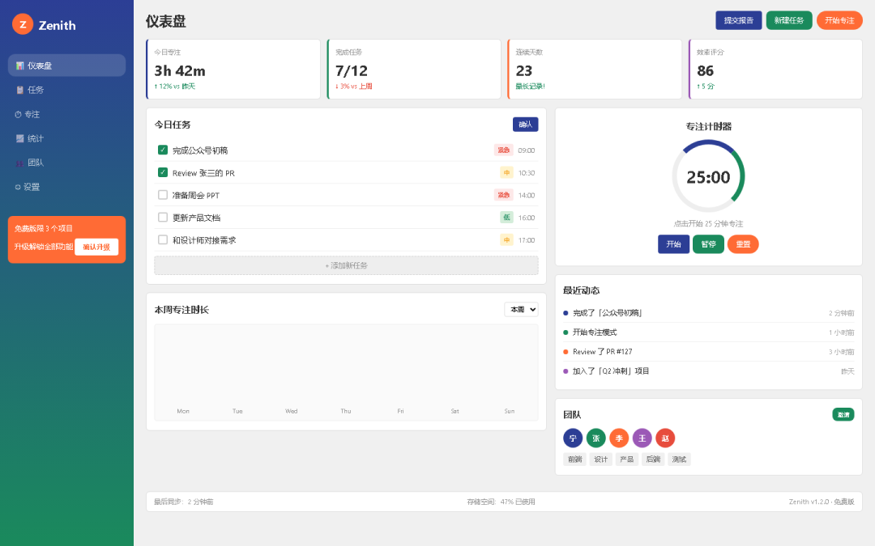
Task: Click the 测试 tag
Action: tap(679, 459)
